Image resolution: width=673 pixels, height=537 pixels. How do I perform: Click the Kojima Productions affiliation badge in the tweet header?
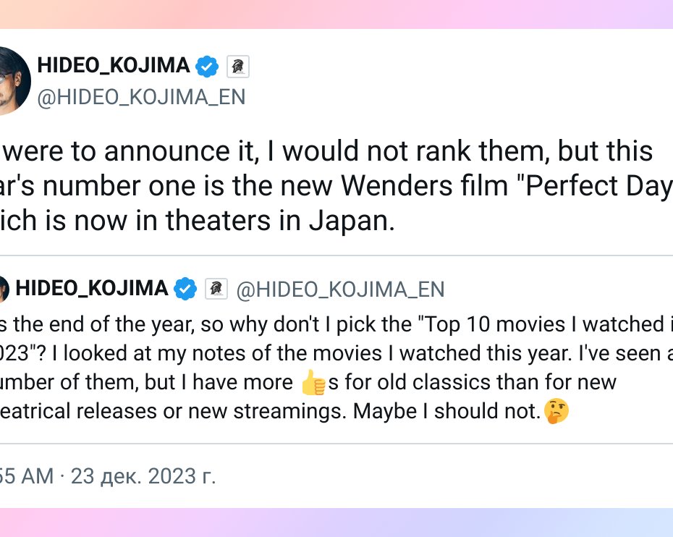(x=238, y=67)
